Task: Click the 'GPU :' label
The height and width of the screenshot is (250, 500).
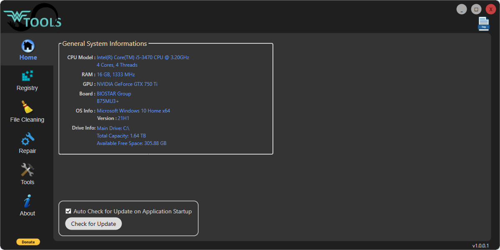Action: coord(89,84)
